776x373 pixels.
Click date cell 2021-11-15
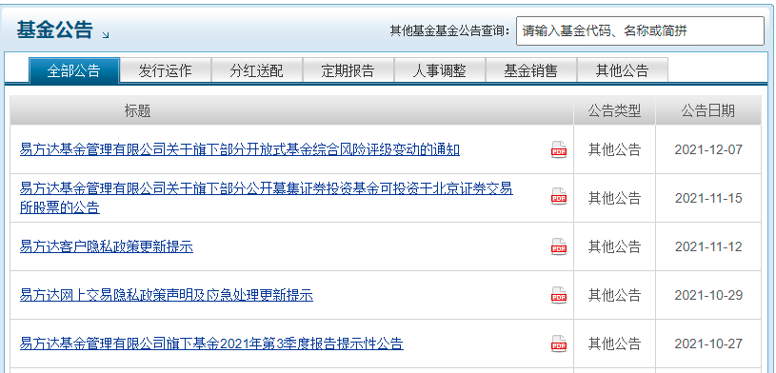708,198
